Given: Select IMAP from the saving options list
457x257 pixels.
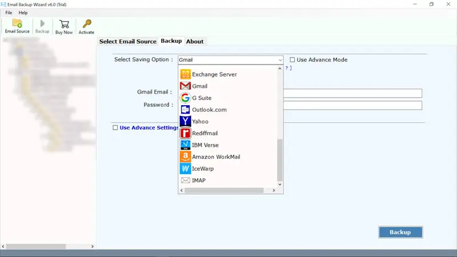Looking at the screenshot, I should pyautogui.click(x=199, y=180).
